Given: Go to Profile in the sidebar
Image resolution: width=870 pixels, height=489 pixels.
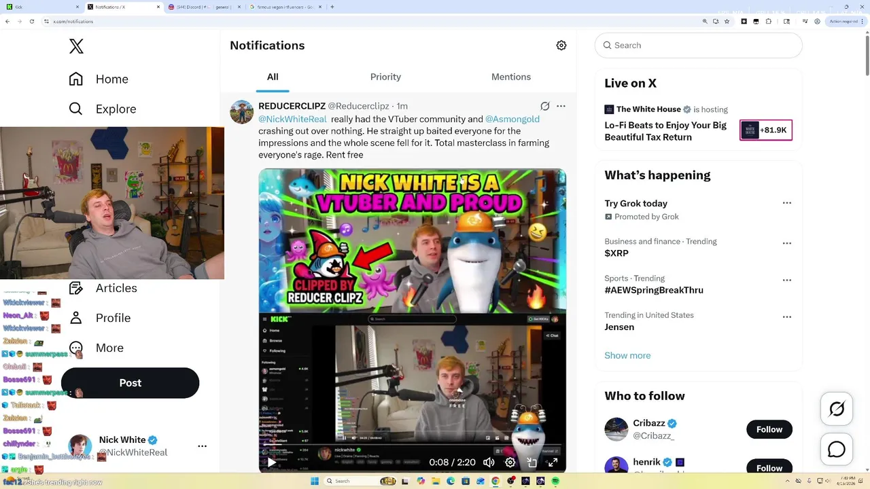Looking at the screenshot, I should pos(99,318).
